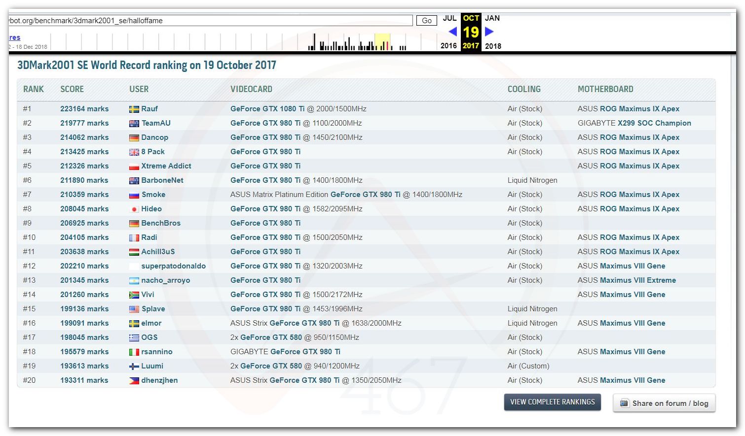Click the Sweden flag beside Rauf

click(134, 109)
